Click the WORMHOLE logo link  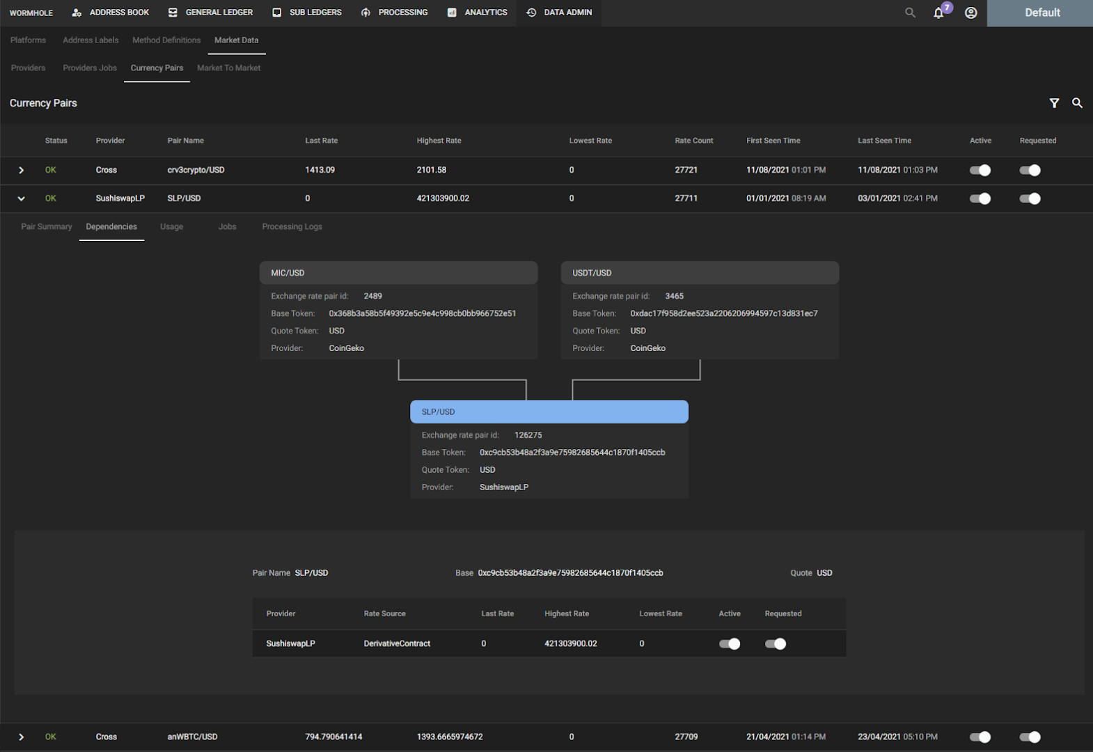(31, 13)
